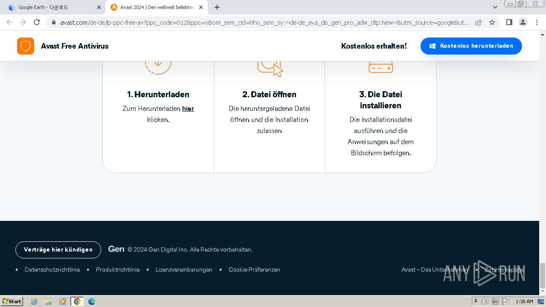Reload the Avast page
This screenshot has height=307, width=546.
(37, 22)
